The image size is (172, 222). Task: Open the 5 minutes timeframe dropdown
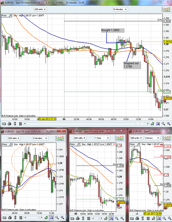tap(40, 138)
